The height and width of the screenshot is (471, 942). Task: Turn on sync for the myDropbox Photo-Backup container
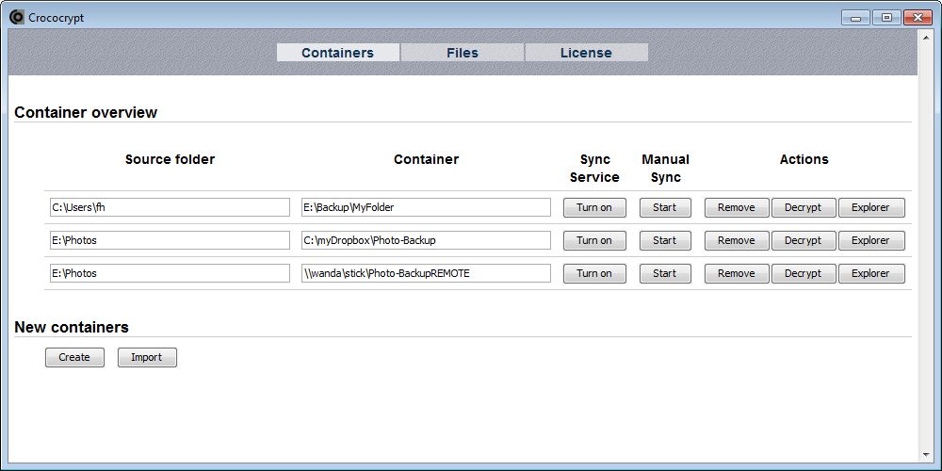point(594,240)
